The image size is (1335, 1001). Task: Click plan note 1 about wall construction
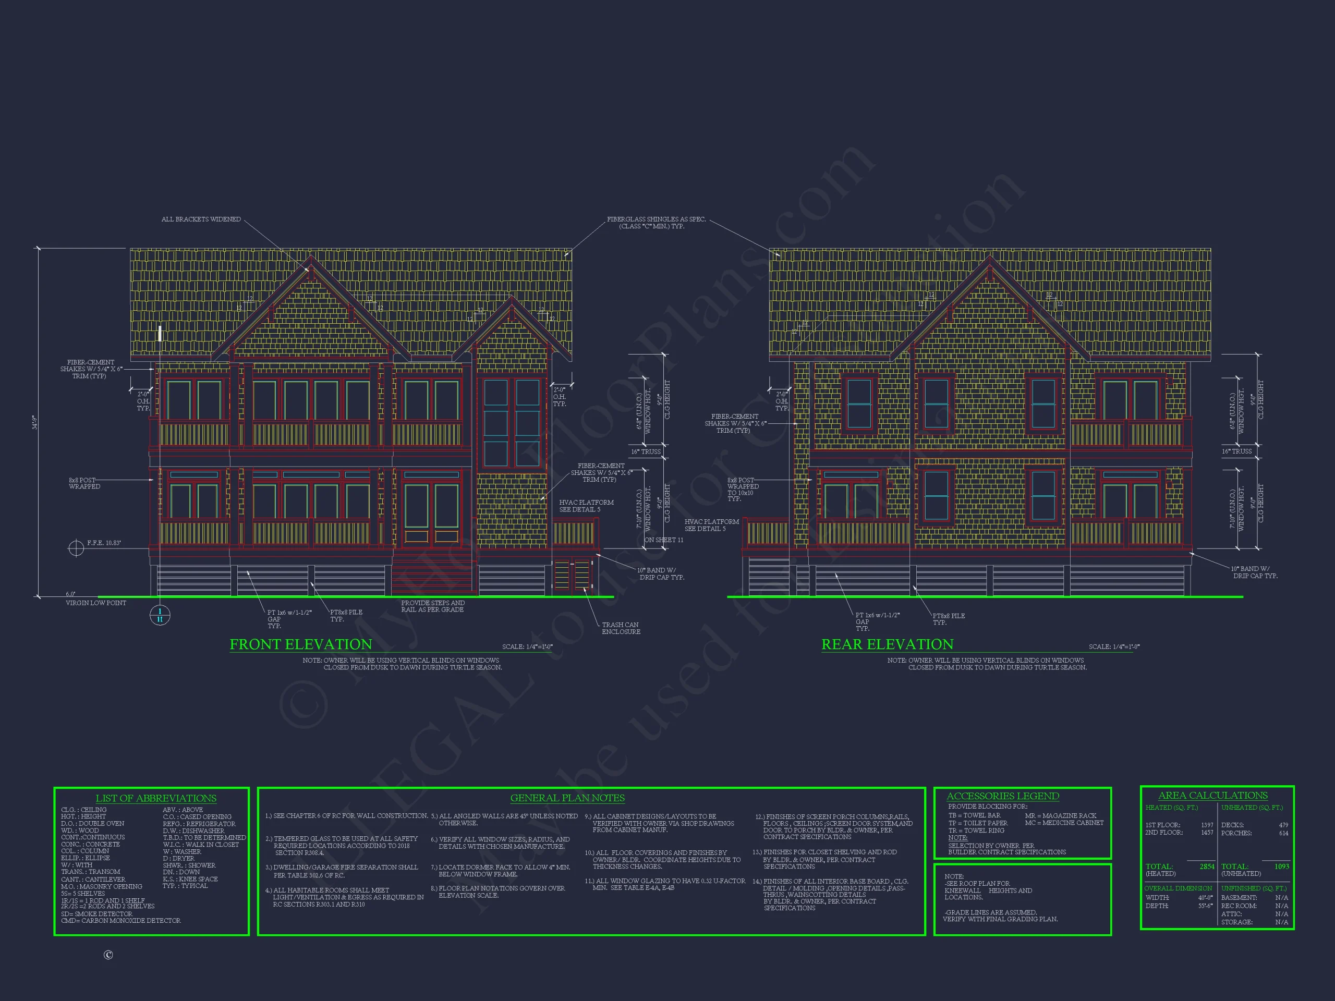(x=346, y=816)
